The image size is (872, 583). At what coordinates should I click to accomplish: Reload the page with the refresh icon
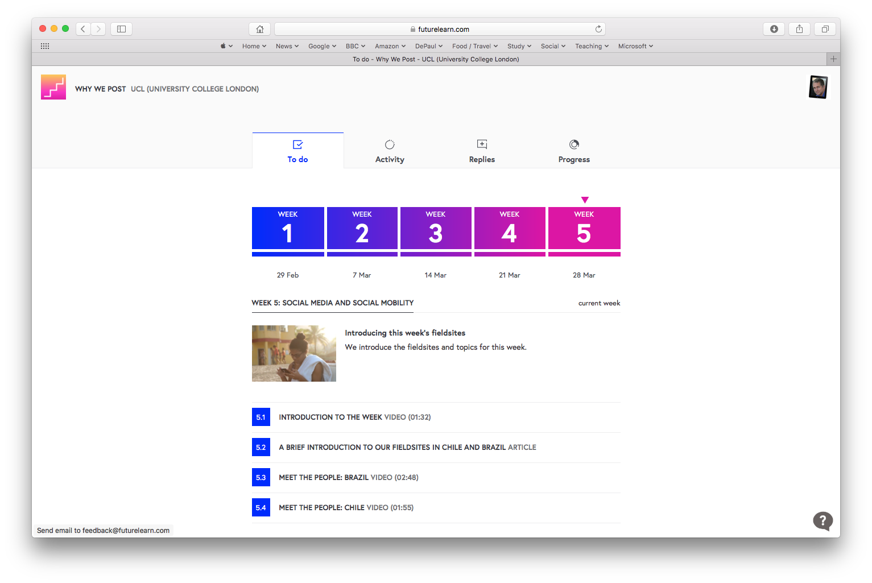(598, 29)
